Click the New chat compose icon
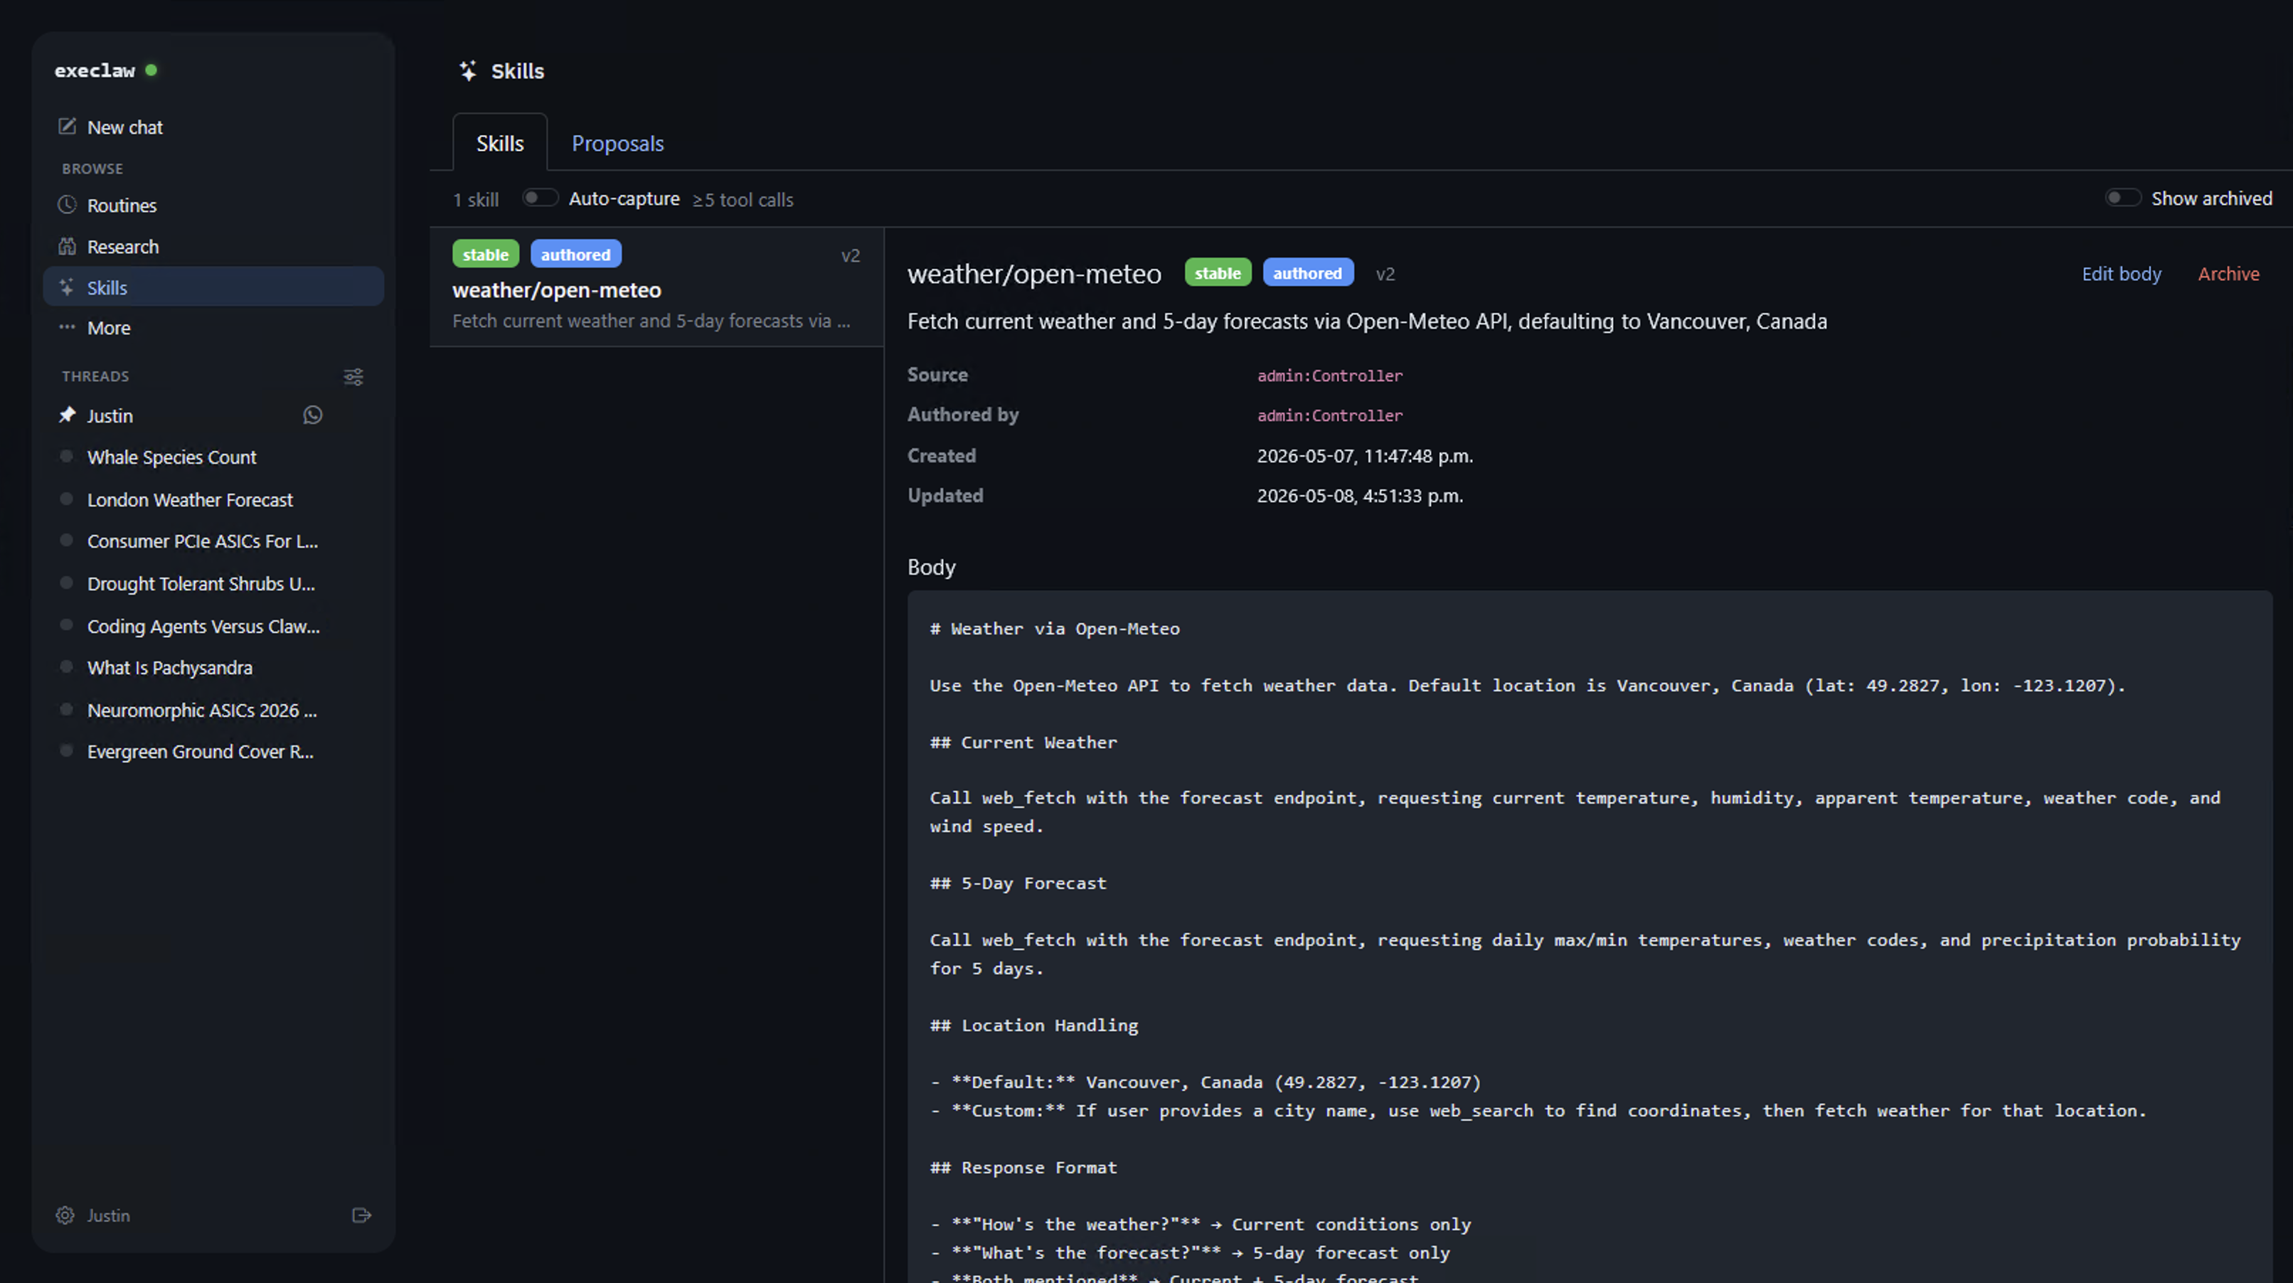This screenshot has width=2293, height=1283. (x=67, y=127)
